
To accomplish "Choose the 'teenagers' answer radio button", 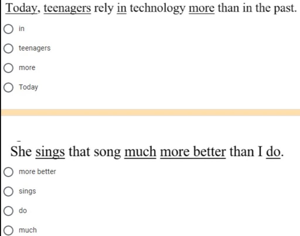I will pos(8,49).
